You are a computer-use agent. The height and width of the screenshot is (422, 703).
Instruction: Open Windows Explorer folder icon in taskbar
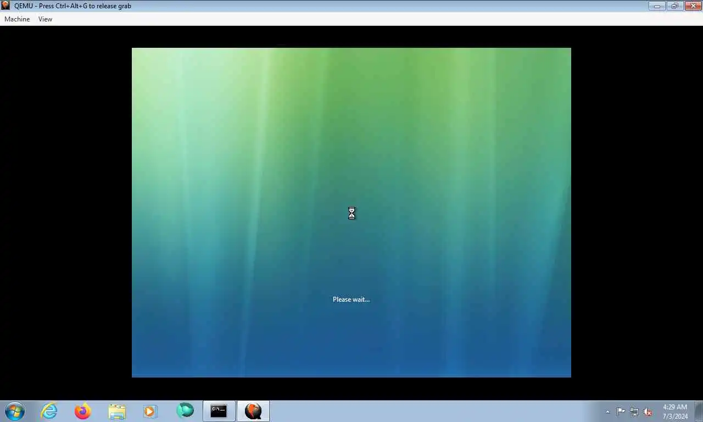click(x=117, y=411)
